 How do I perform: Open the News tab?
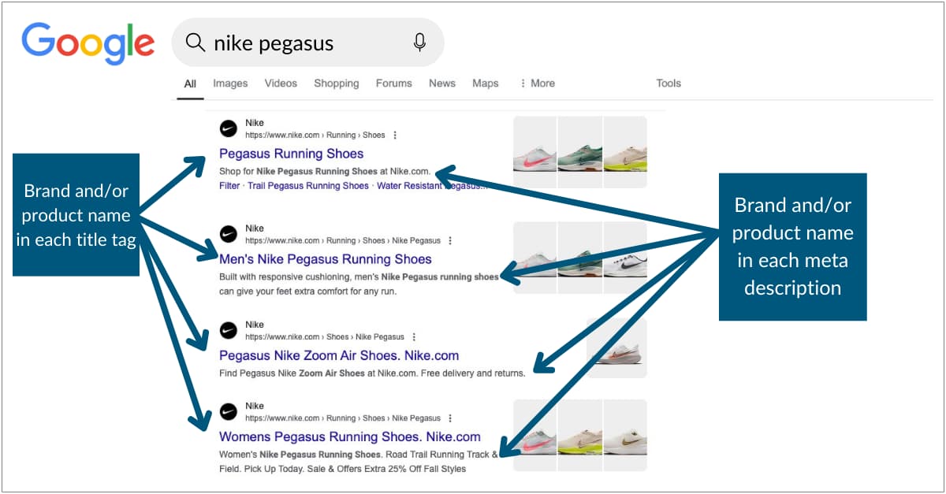coord(442,83)
